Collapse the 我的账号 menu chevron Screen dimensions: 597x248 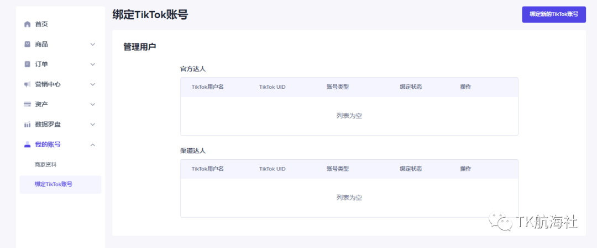click(93, 144)
